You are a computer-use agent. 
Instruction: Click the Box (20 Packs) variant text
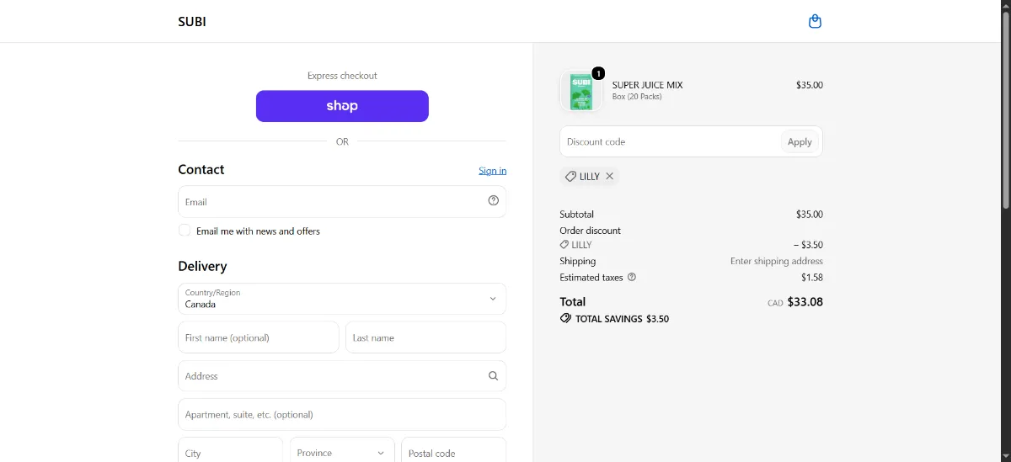click(637, 97)
